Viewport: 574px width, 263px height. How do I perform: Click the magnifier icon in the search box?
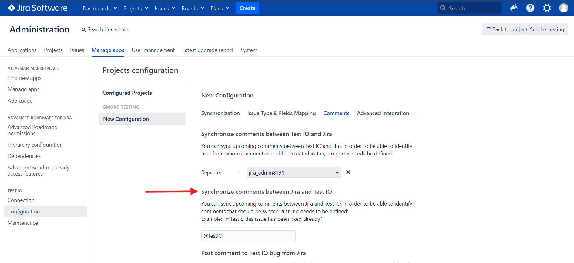443,8
